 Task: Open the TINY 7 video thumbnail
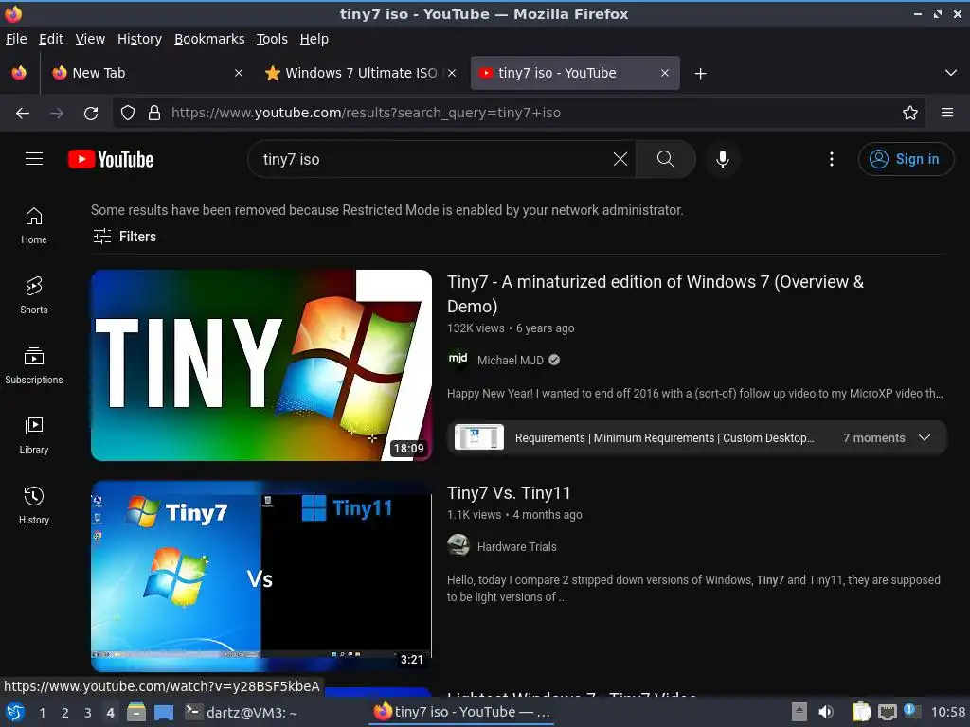click(x=261, y=364)
